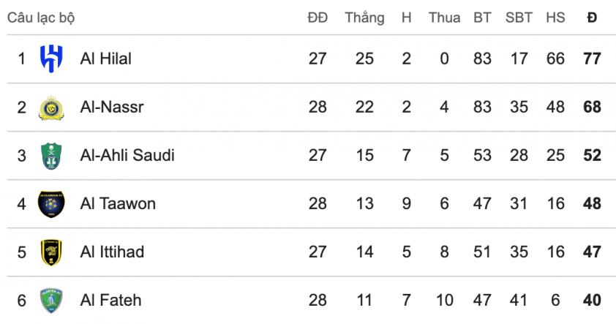Open the Al Hilal team name link
616x324 pixels.
[105, 59]
